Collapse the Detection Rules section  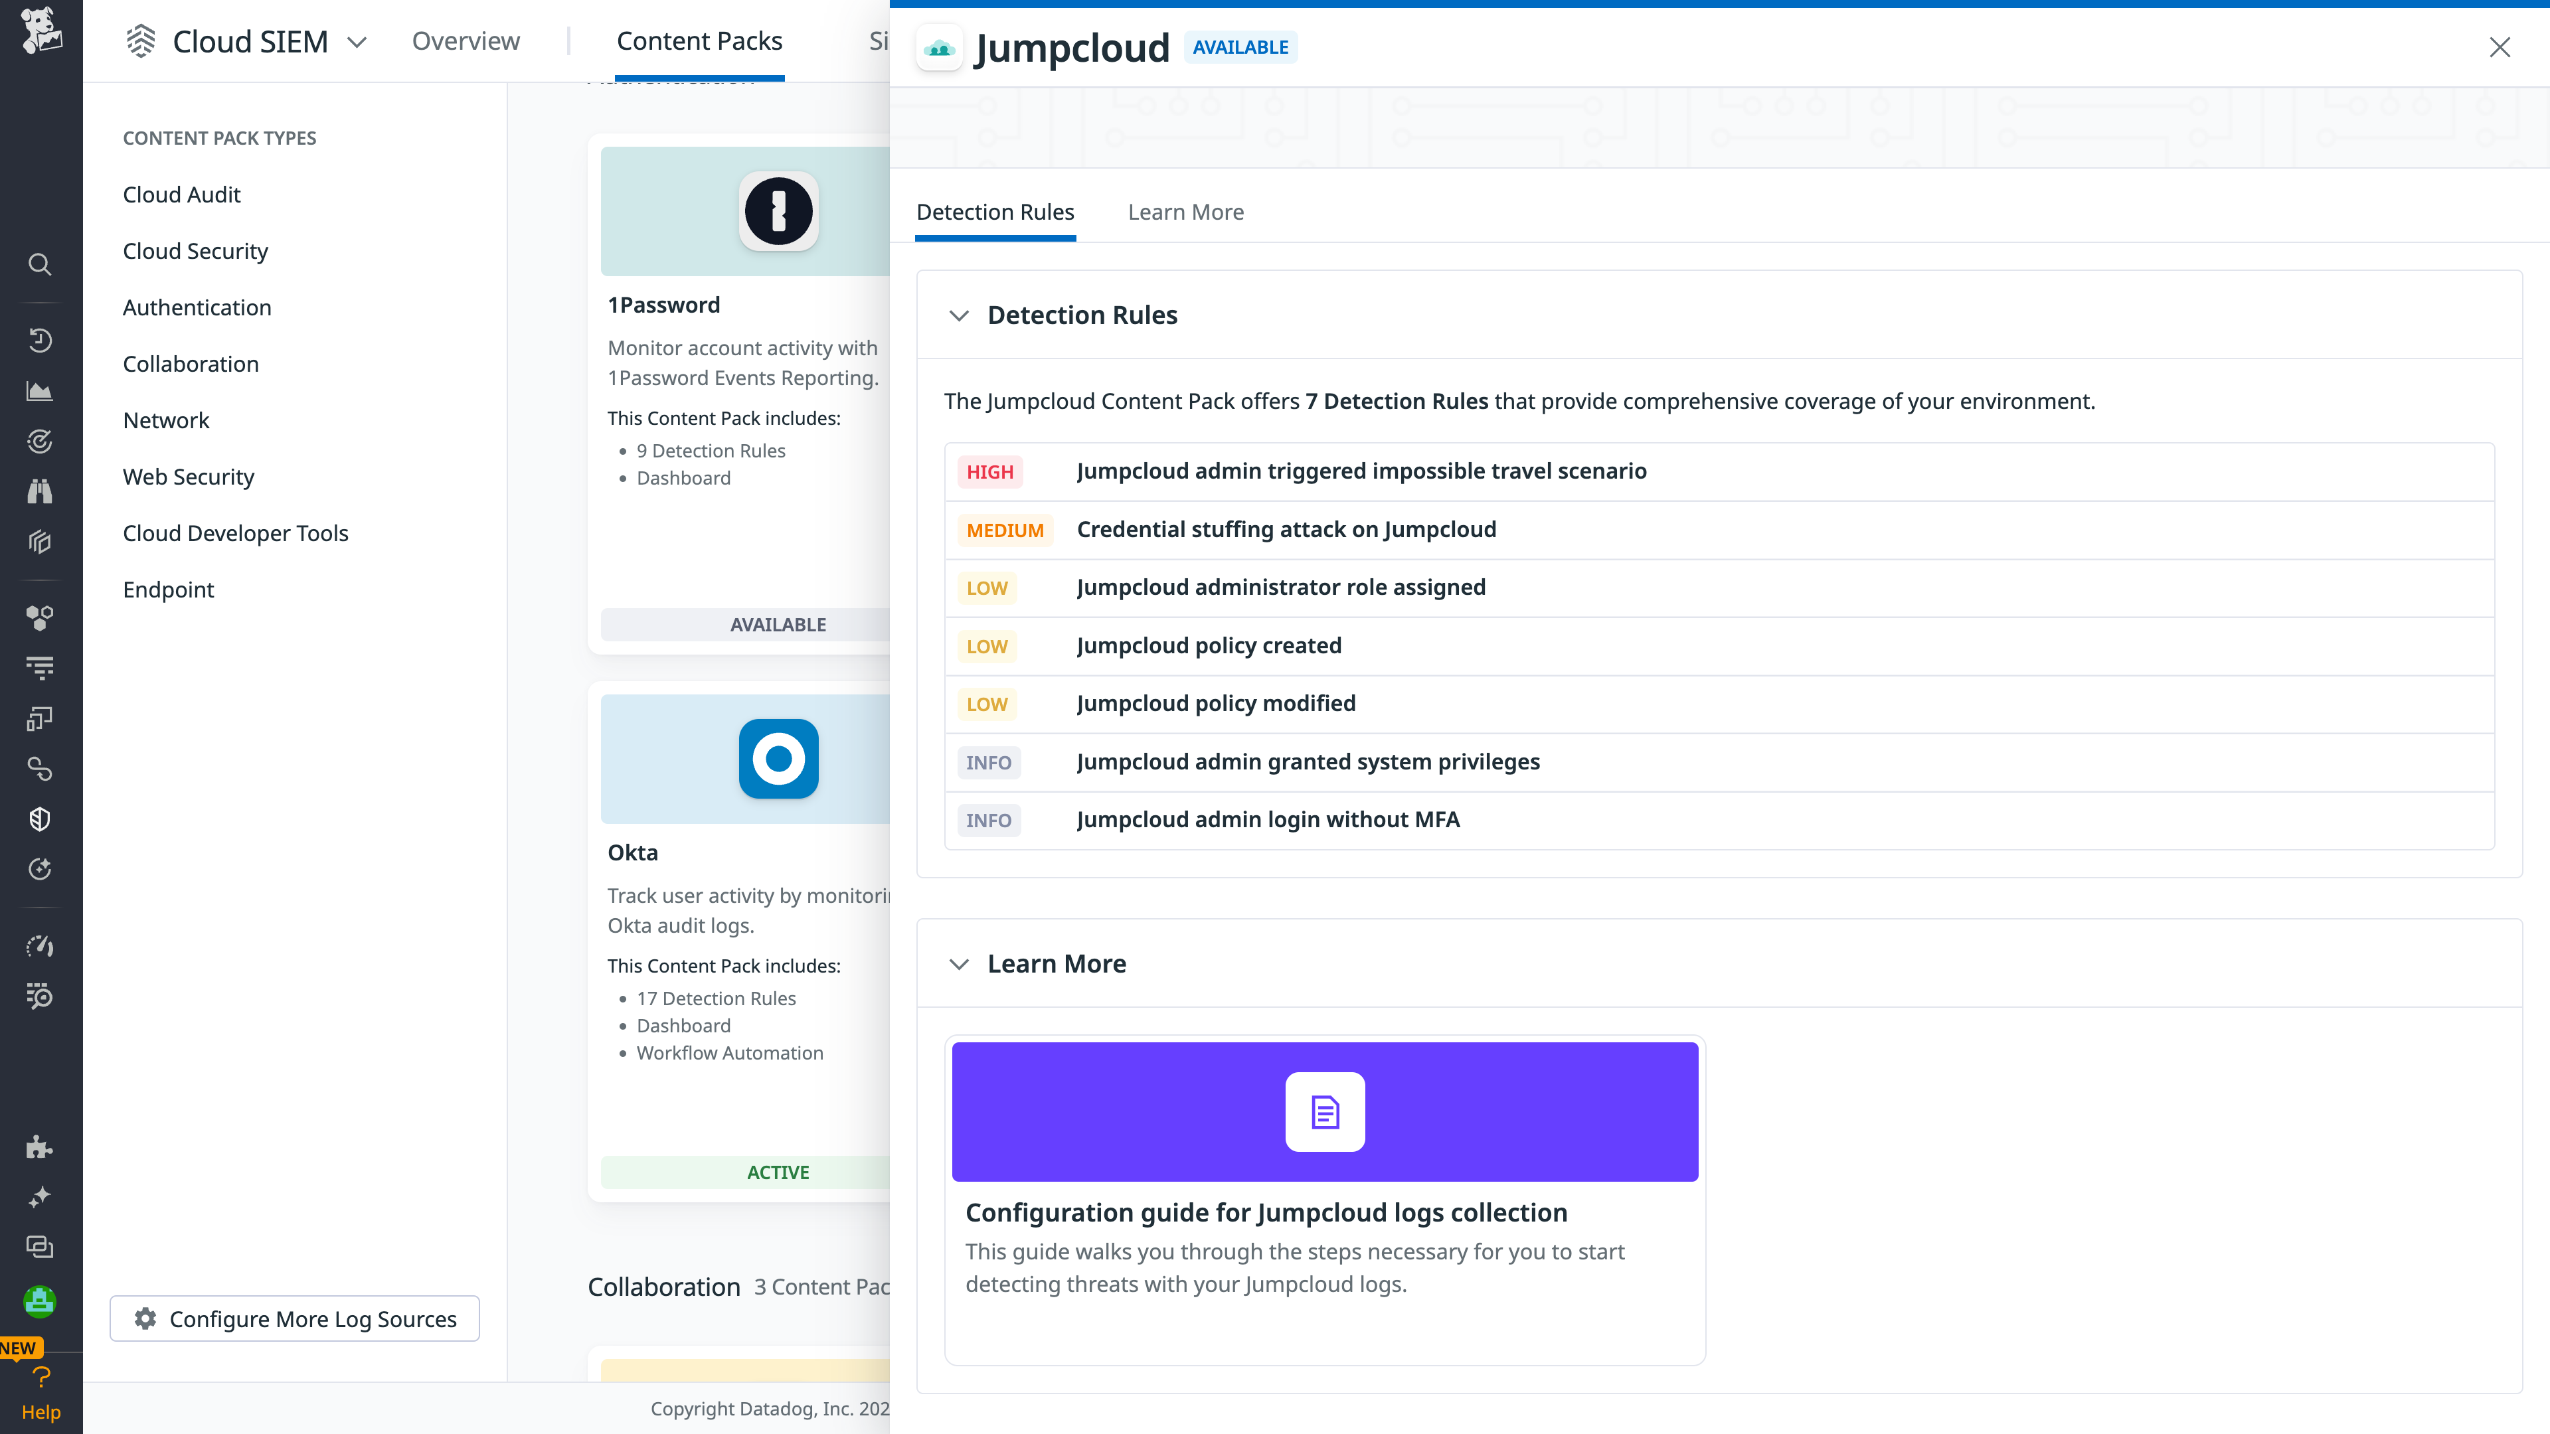(x=958, y=316)
